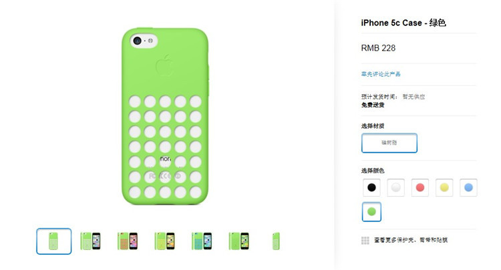Open the blue review-this-product link

click(381, 74)
